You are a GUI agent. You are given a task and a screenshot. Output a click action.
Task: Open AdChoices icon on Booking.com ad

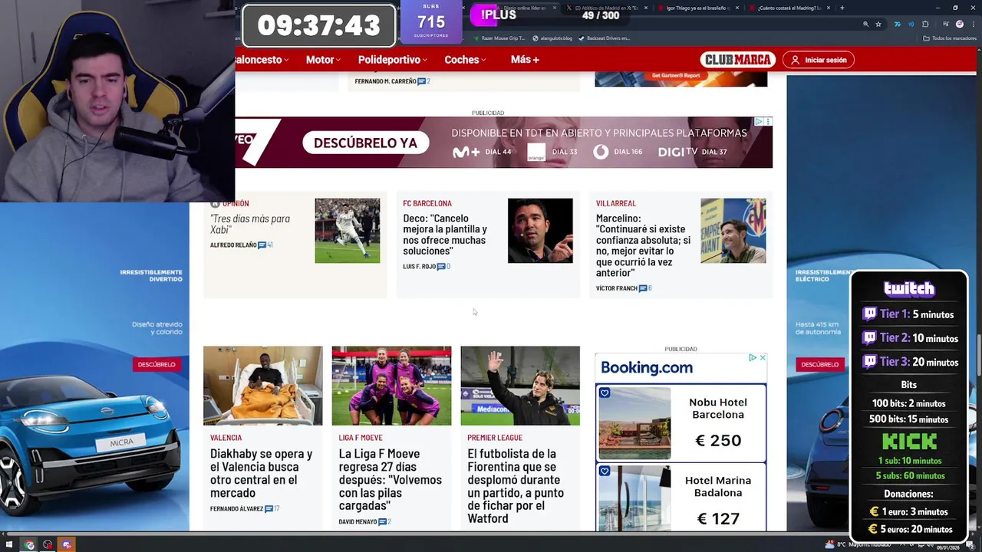[753, 358]
